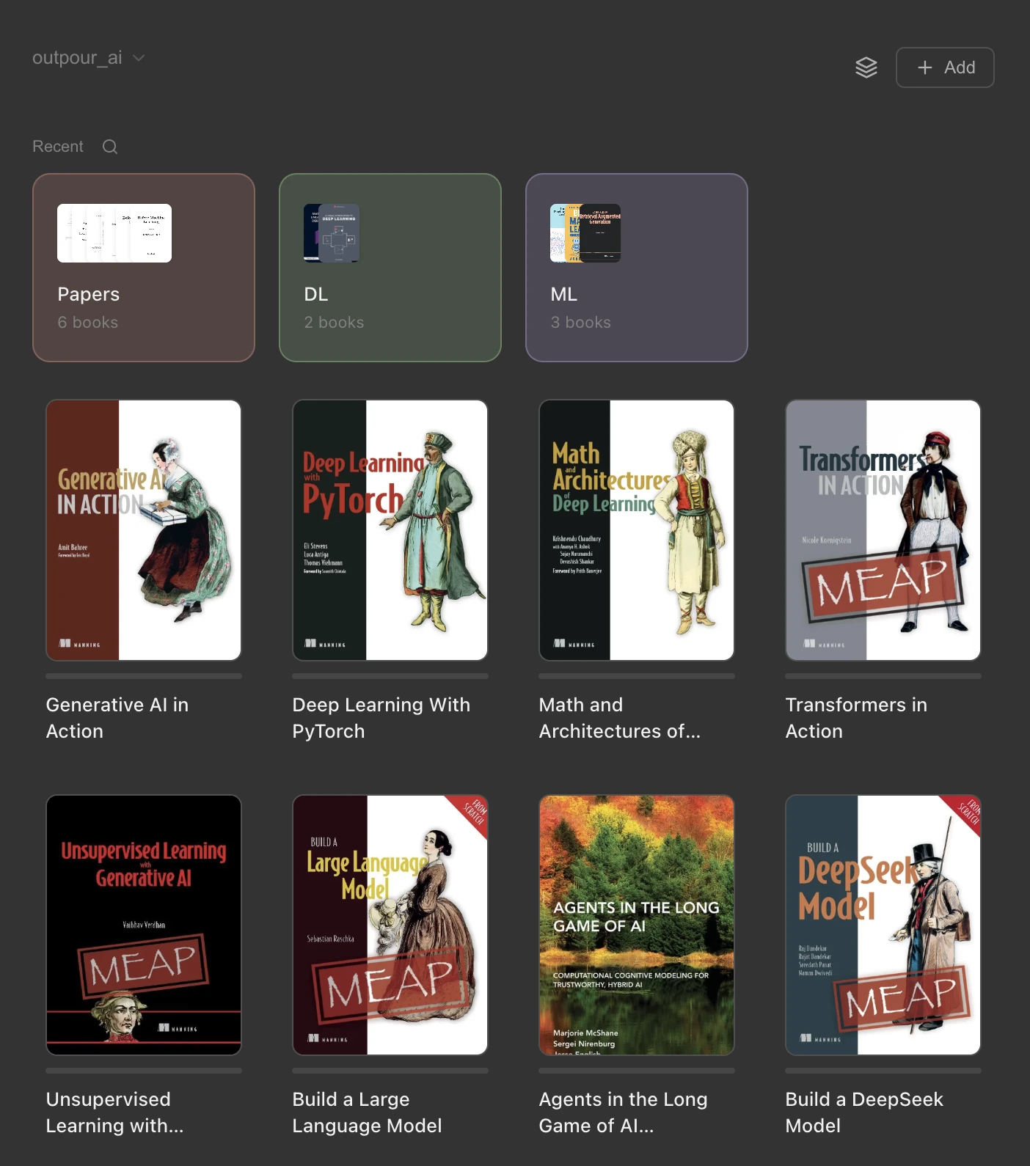Click the ML collection thumbnail stack
This screenshot has height=1166, width=1030.
(x=585, y=233)
